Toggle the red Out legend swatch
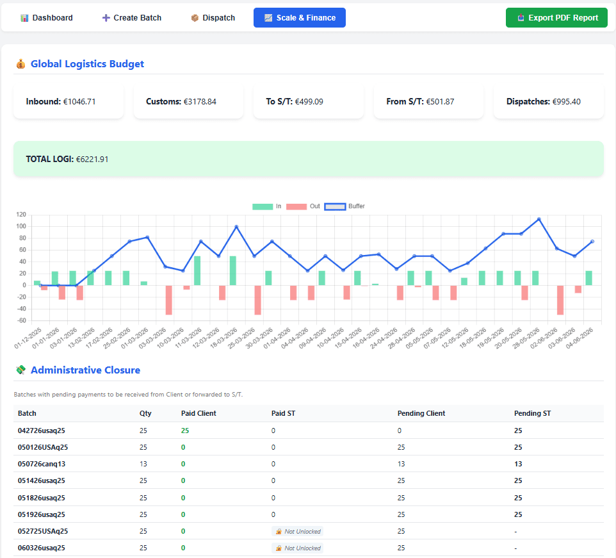 click(296, 207)
